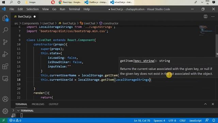Click the VS Code logo in title bar
The width and height of the screenshot is (218, 123).
[4, 9]
